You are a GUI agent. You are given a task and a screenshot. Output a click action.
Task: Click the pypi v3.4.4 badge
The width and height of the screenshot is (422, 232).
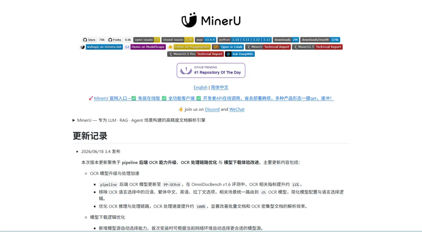206,40
